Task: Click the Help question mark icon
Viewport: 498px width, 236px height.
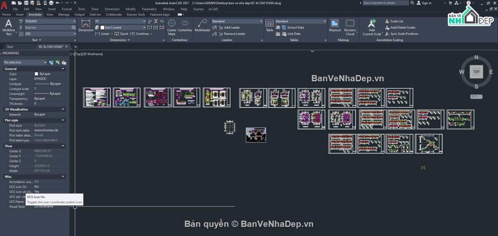Action: pos(468,3)
